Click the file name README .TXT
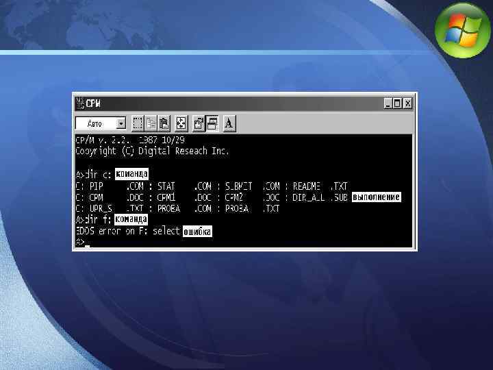This screenshot has height=370, width=493. pyautogui.click(x=320, y=186)
